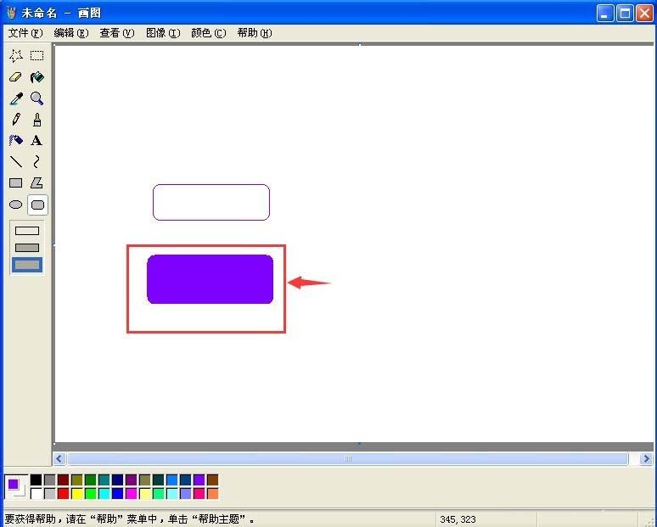
Task: Pick the lime green palette color
Action: point(91,494)
